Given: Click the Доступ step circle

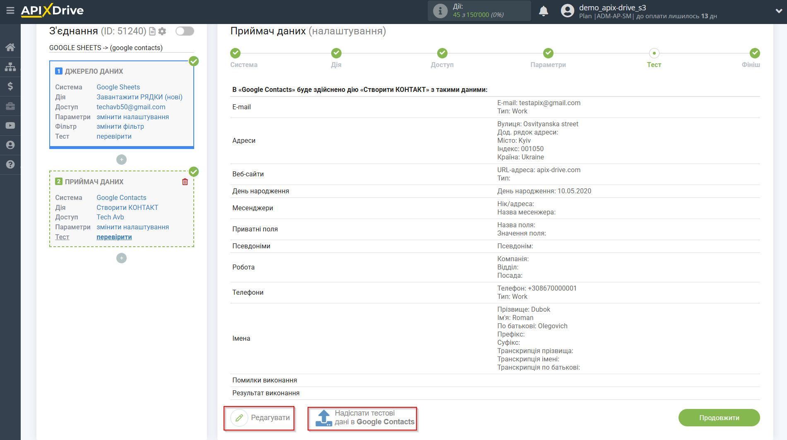Looking at the screenshot, I should [442, 53].
